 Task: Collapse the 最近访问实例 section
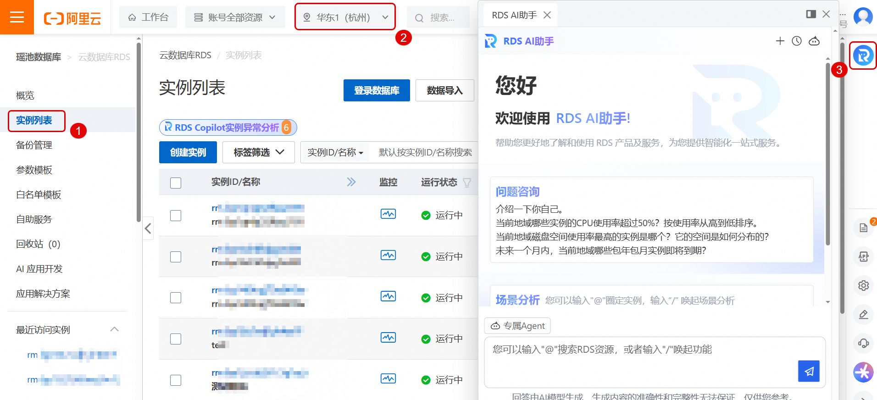coord(115,329)
